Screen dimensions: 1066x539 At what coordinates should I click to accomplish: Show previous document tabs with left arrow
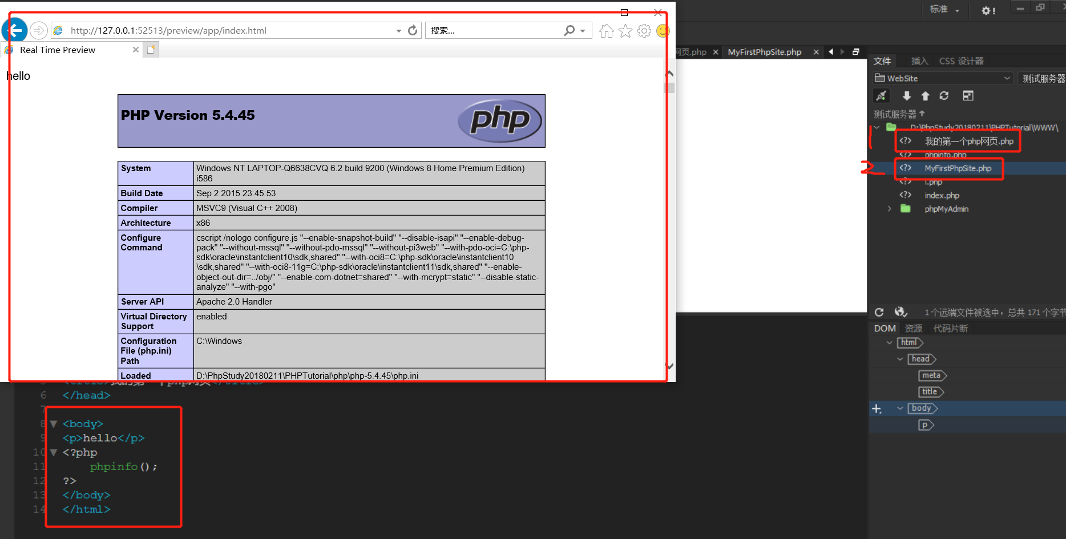pos(831,52)
